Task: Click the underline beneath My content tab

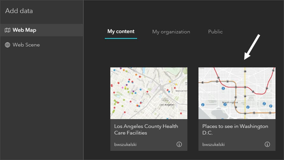Action: click(x=121, y=38)
